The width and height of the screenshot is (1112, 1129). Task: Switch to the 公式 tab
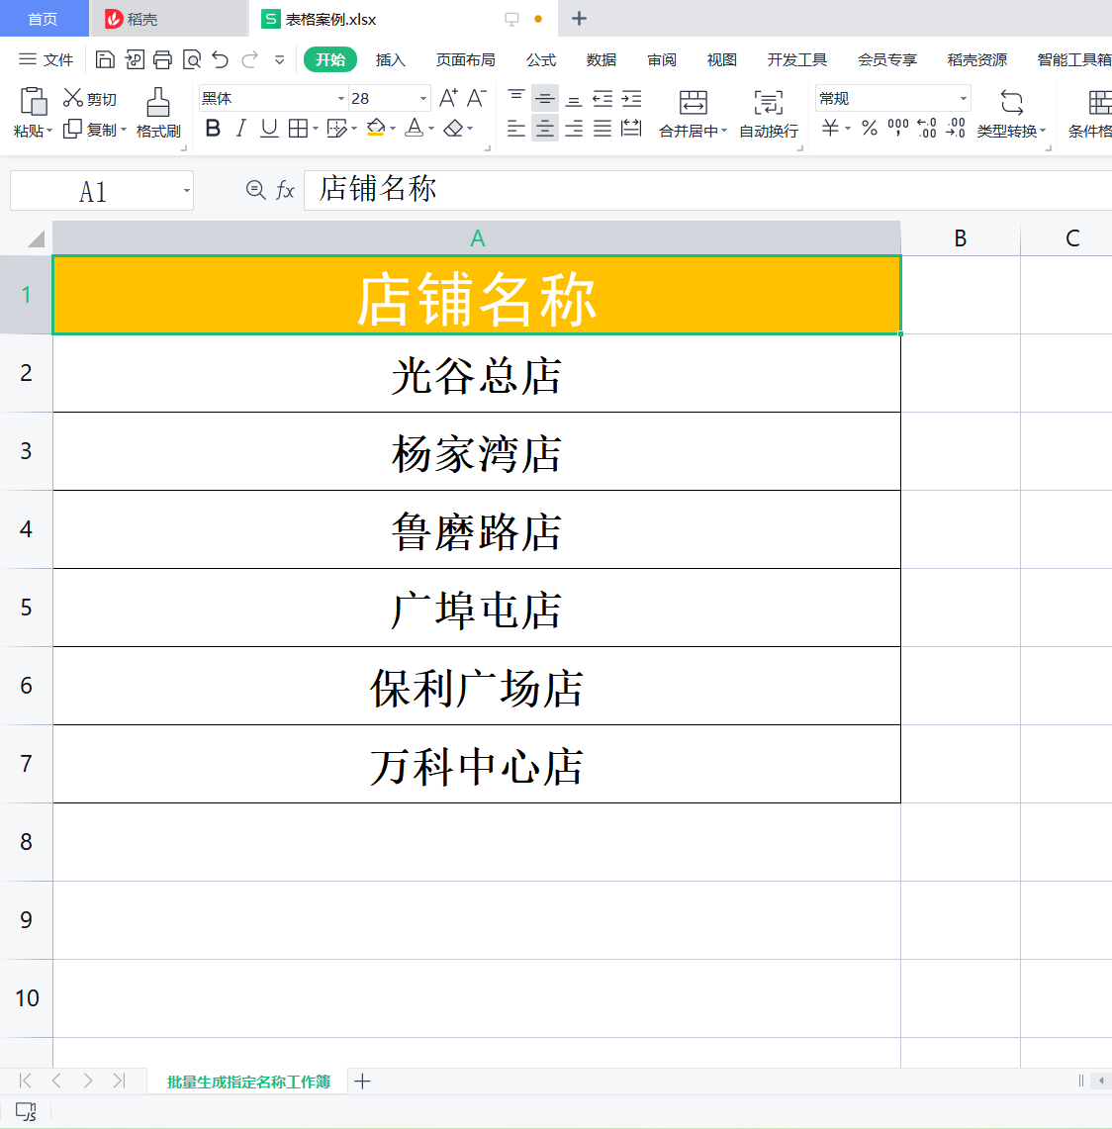pyautogui.click(x=541, y=59)
